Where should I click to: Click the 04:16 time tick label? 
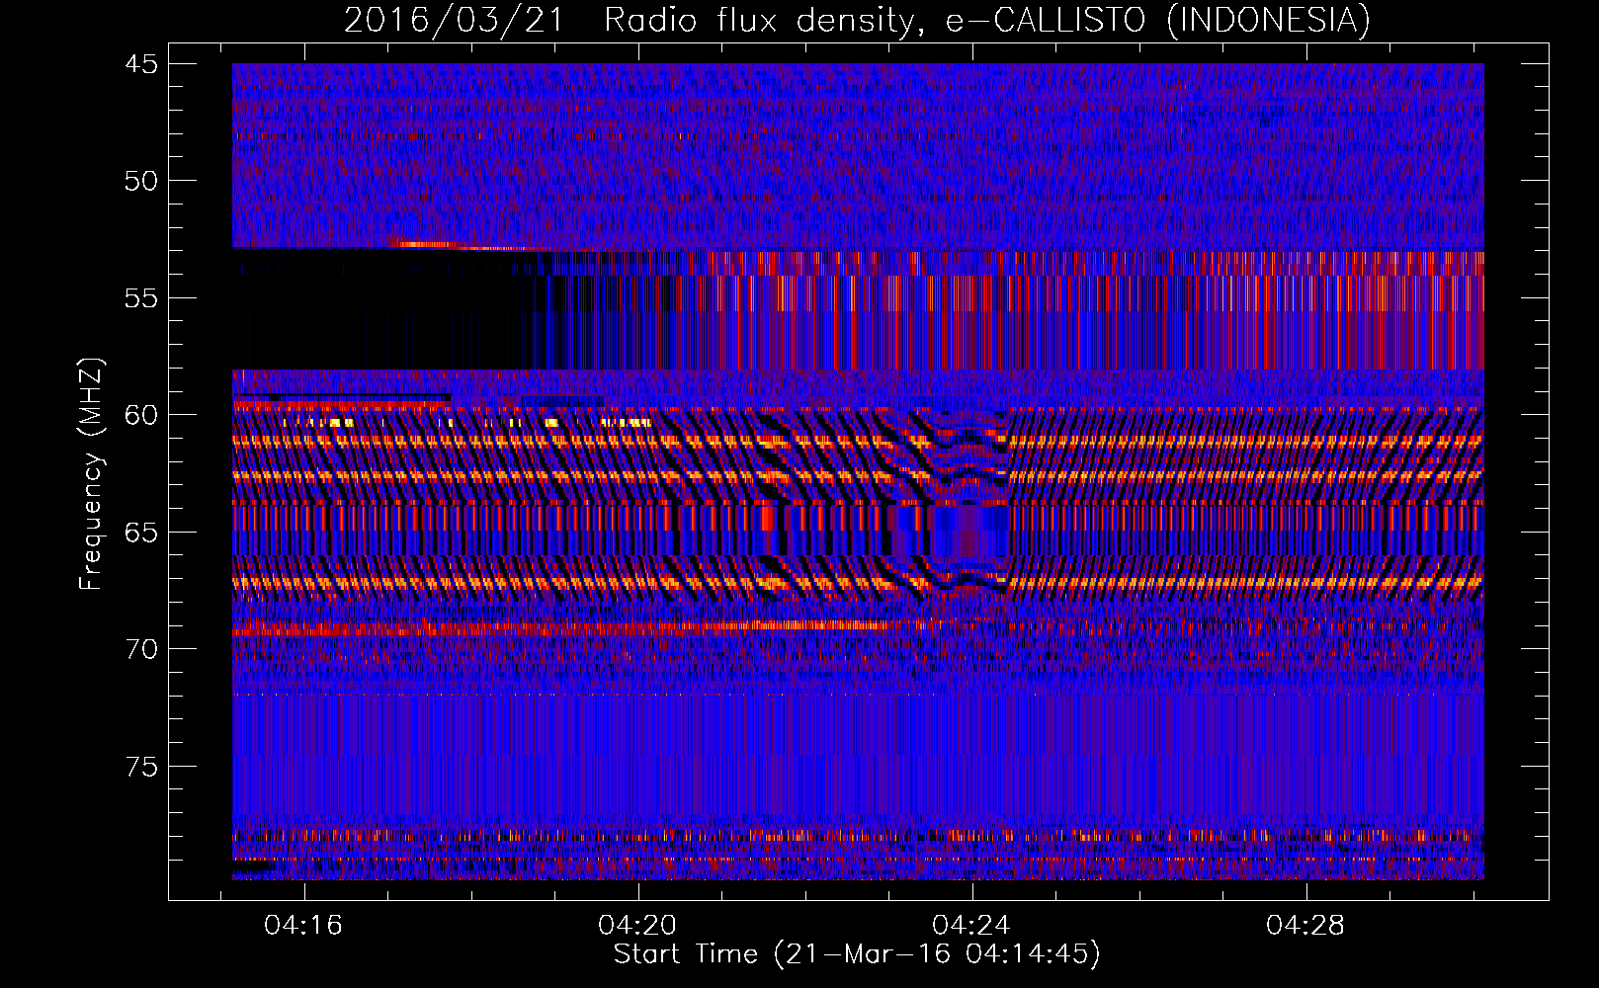[303, 925]
